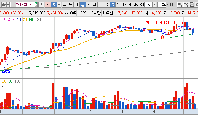The height and width of the screenshot is (115, 198).
Task: Click the volume panel 60 legend label
Action: (x=10, y=81)
